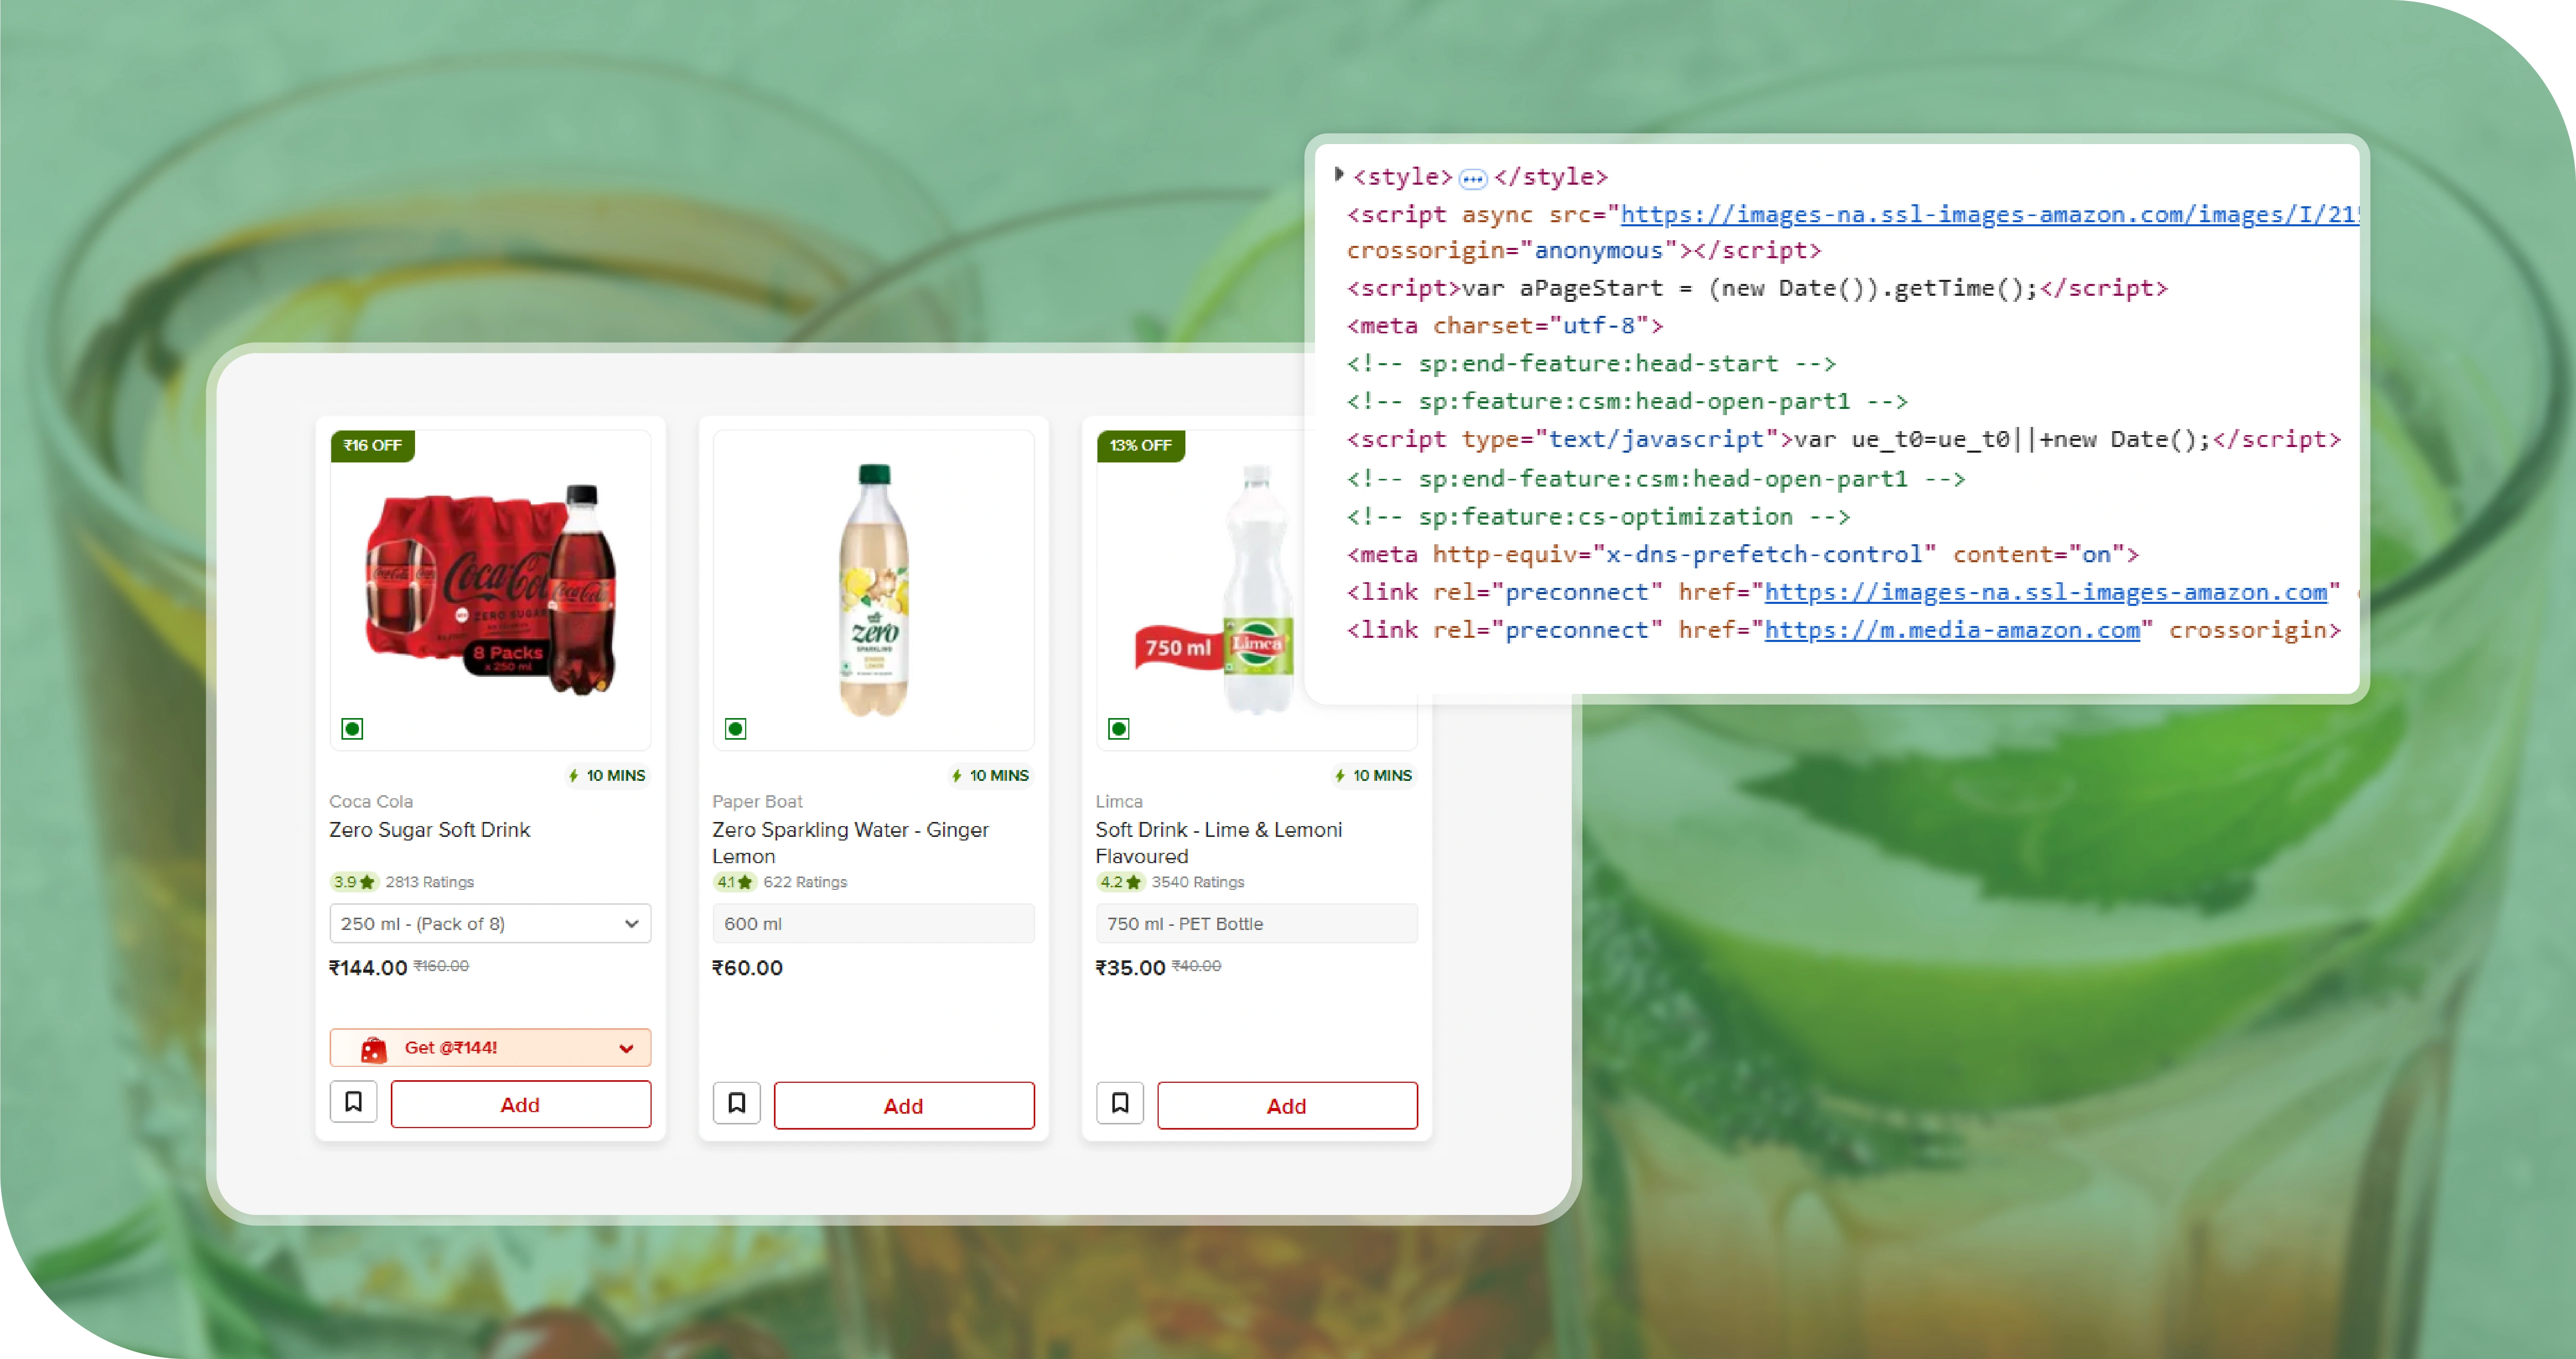The image size is (2576, 1359).
Task: Click the aPageStart script code line
Action: [x=1757, y=288]
